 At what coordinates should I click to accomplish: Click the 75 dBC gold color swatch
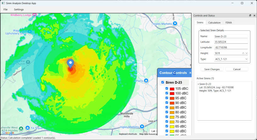coord(172,117)
